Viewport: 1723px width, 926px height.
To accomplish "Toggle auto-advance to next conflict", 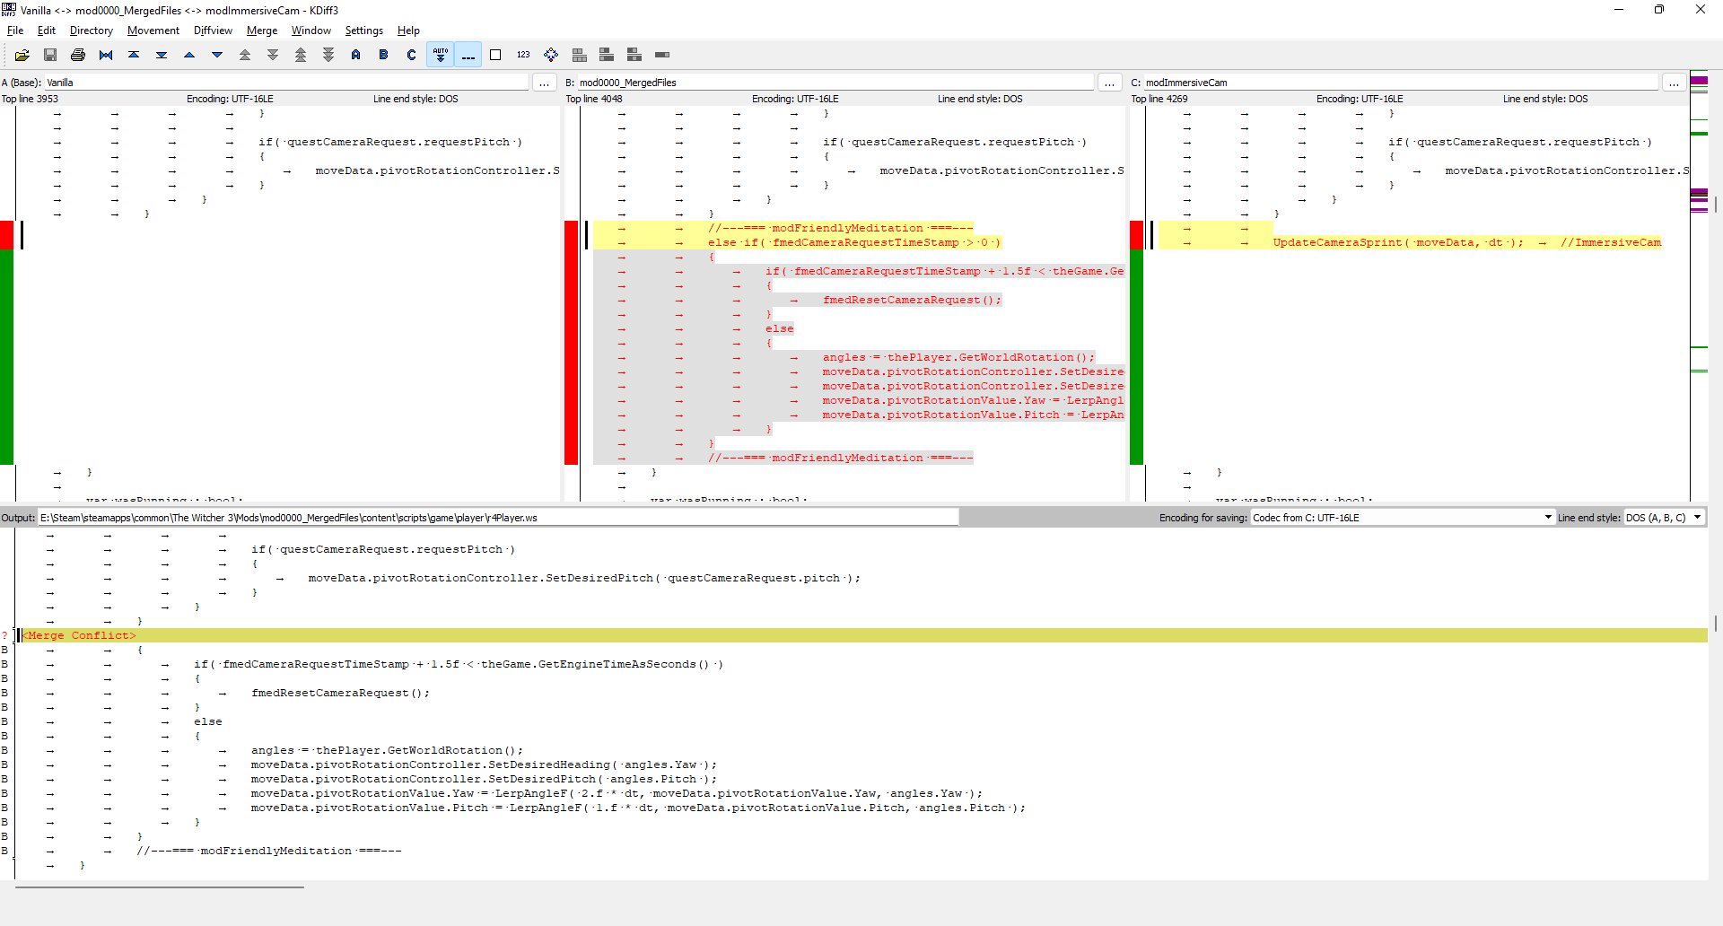I will click(441, 55).
